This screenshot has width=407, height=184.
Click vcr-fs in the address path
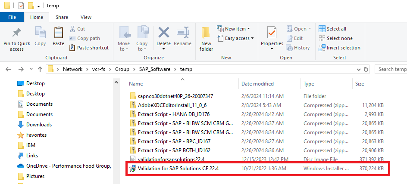click(98, 69)
